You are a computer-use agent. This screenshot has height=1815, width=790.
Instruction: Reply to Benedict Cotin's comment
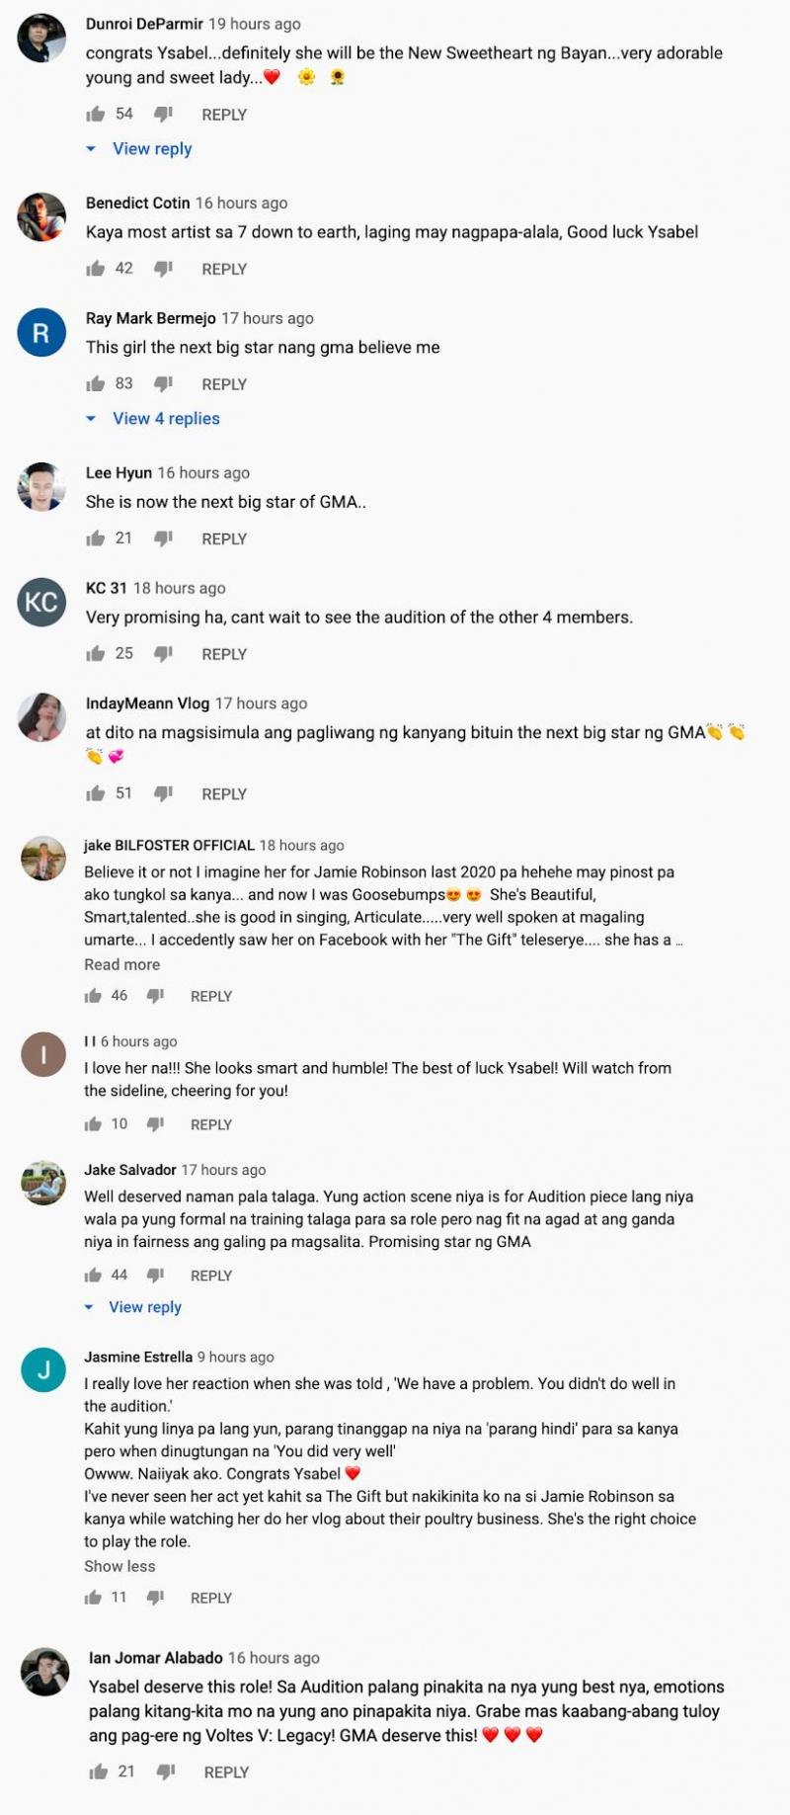(224, 269)
